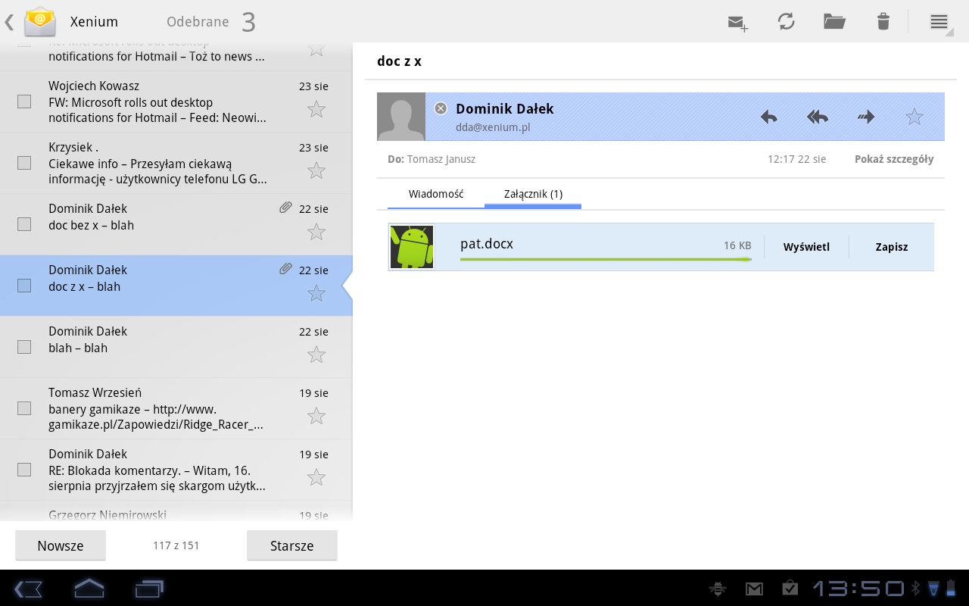Open the Wojciech Kowasz FW: Microsoft message
Image resolution: width=969 pixels, height=606 pixels.
pos(176,102)
